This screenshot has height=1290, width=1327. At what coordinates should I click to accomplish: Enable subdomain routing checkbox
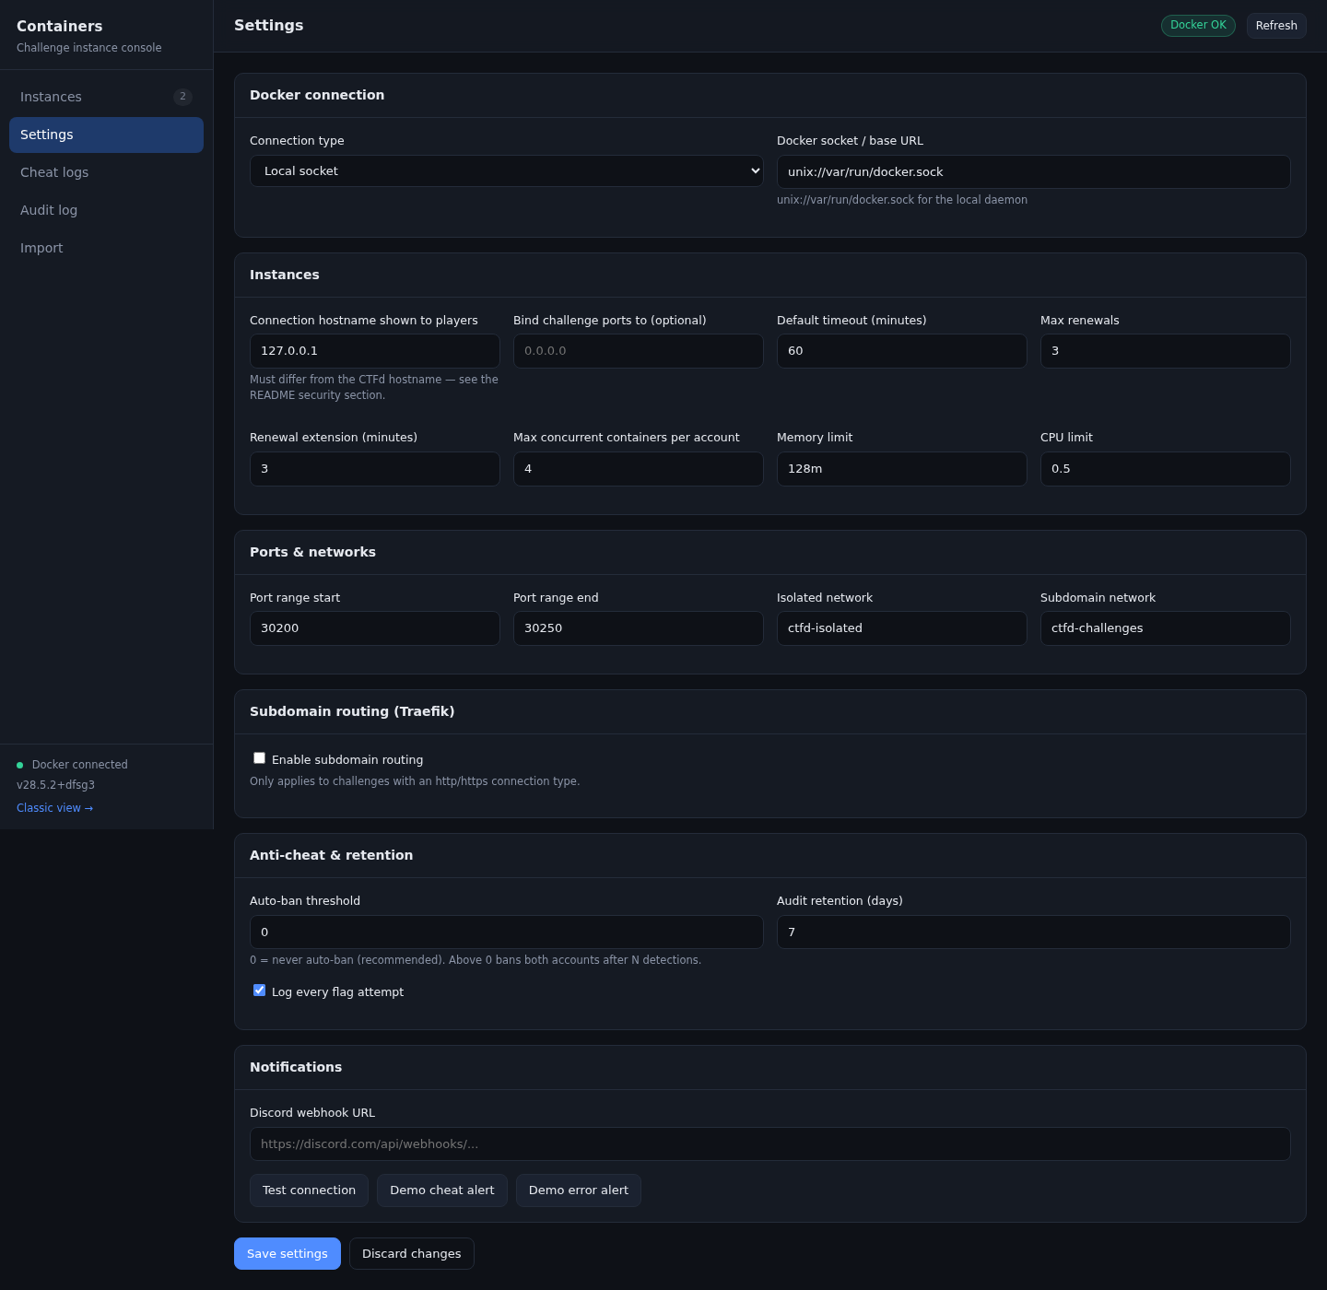260,758
